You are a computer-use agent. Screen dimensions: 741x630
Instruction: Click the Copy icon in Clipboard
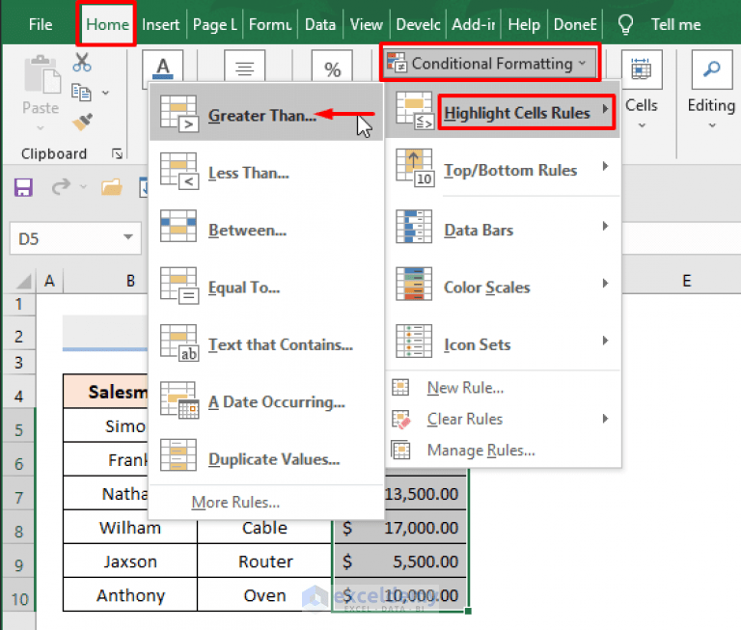81,93
